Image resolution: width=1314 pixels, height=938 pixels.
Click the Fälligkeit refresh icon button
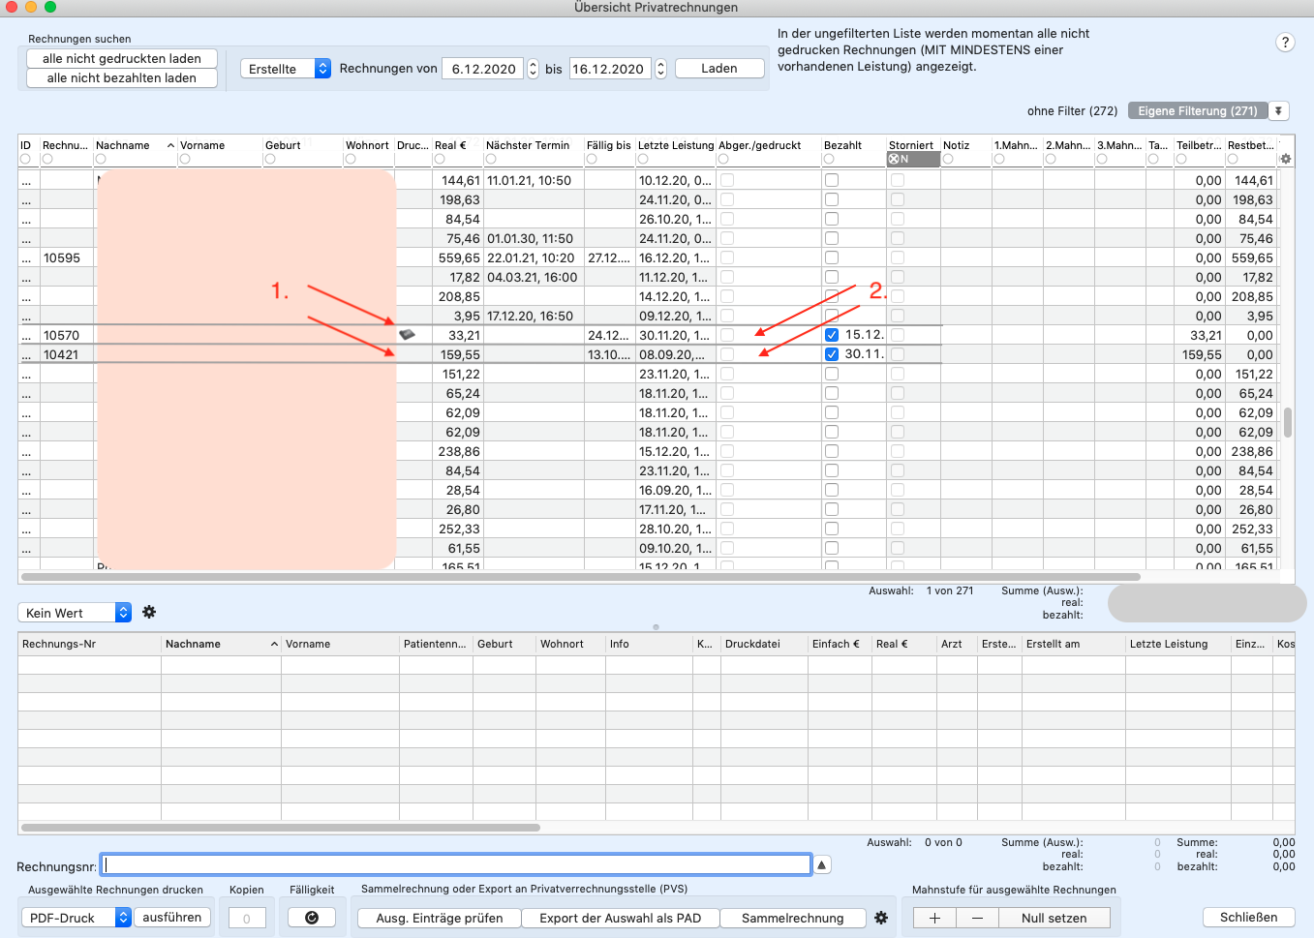coord(312,918)
